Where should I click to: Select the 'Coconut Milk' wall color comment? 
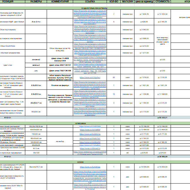[x=60, y=60]
